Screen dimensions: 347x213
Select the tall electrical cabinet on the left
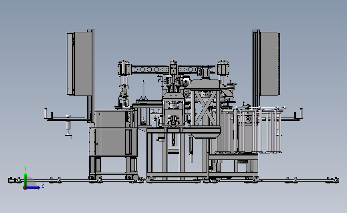coord(80,64)
